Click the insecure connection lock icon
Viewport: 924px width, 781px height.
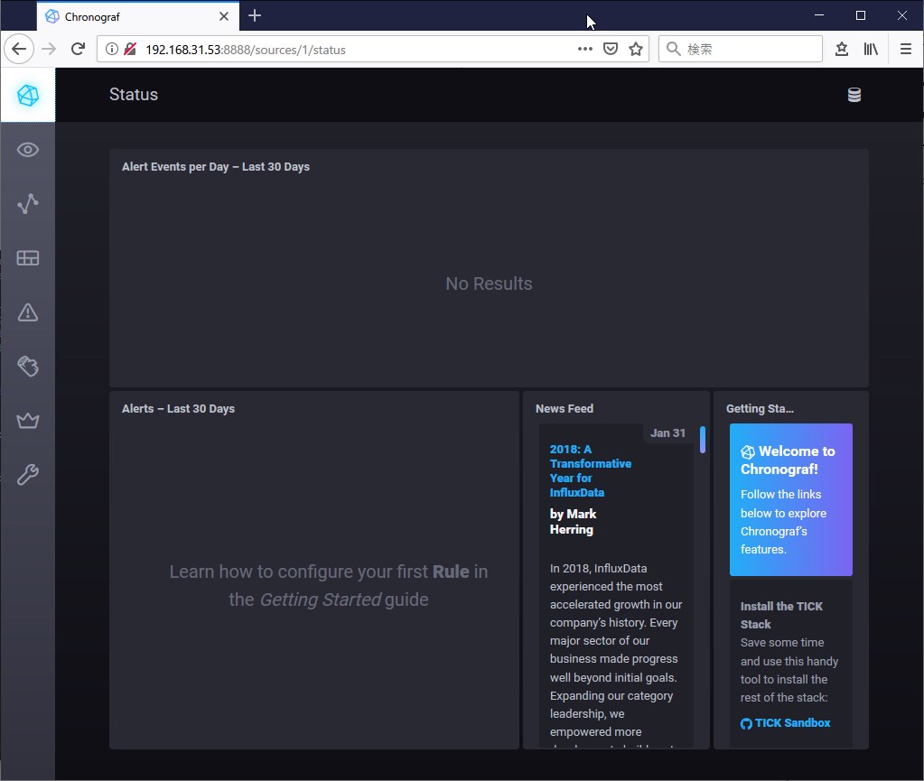tap(130, 49)
